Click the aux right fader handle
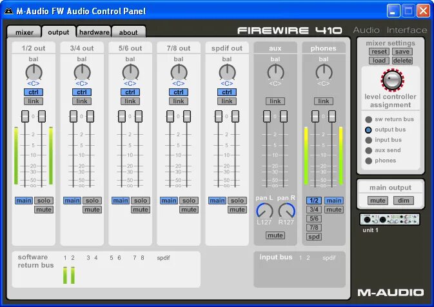This screenshot has height=307, width=434. (x=284, y=116)
